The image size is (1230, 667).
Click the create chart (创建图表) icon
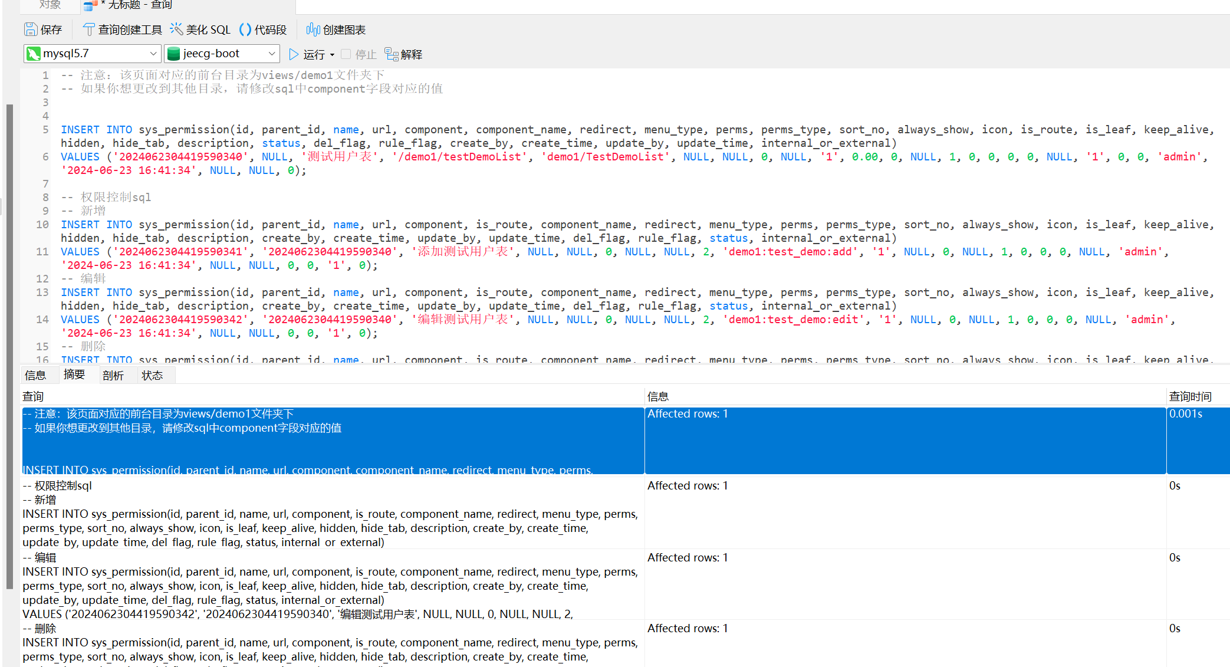pyautogui.click(x=313, y=29)
